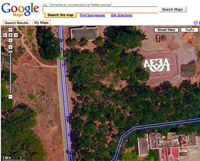
Task: Click the Street View pegman marker
Action: point(62,55)
